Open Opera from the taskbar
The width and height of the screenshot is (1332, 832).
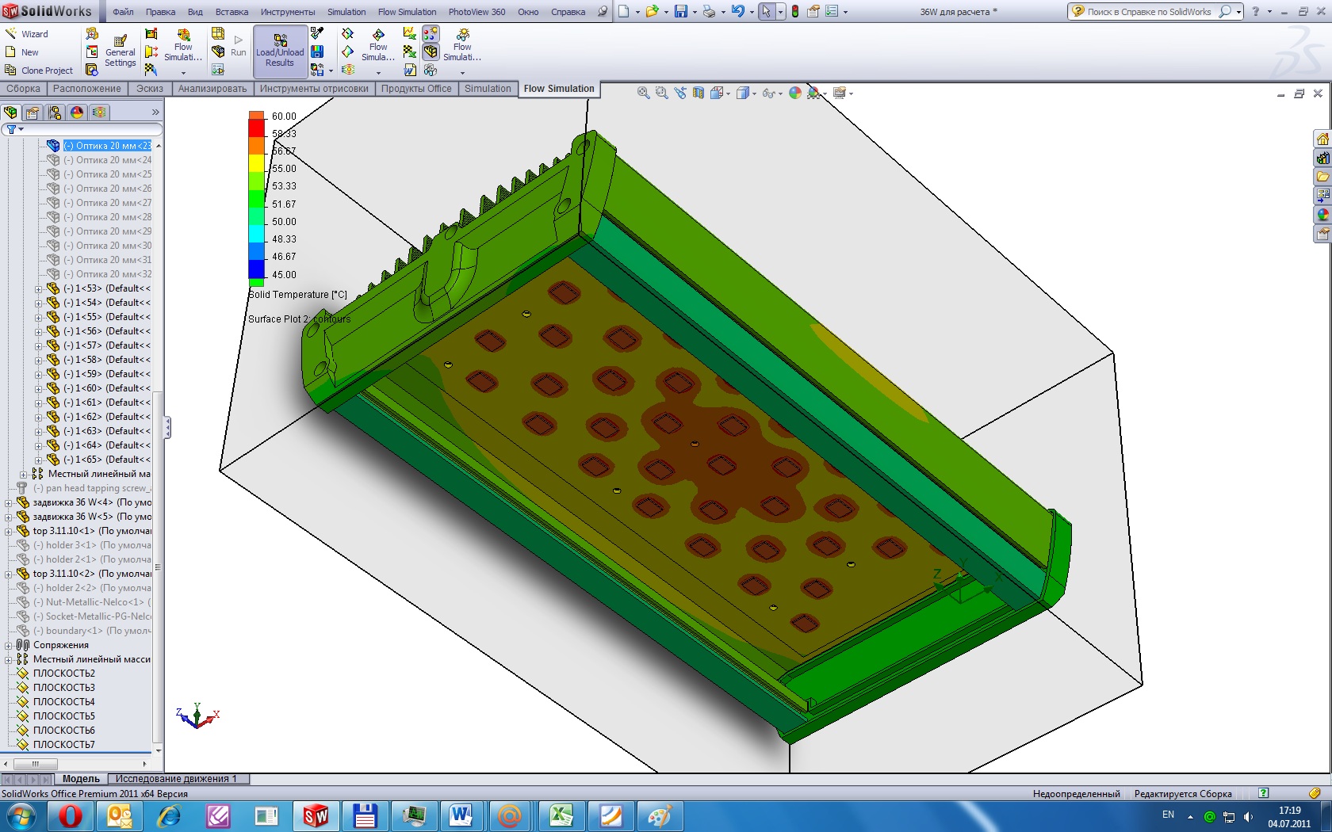(71, 815)
